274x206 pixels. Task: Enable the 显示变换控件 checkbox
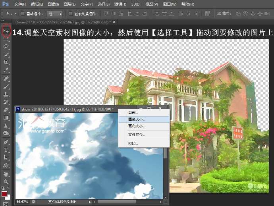tap(70, 13)
